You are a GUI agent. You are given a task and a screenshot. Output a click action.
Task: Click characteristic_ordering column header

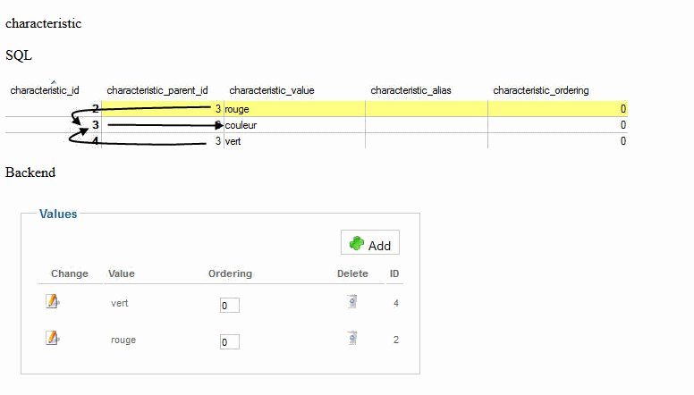[x=541, y=90]
